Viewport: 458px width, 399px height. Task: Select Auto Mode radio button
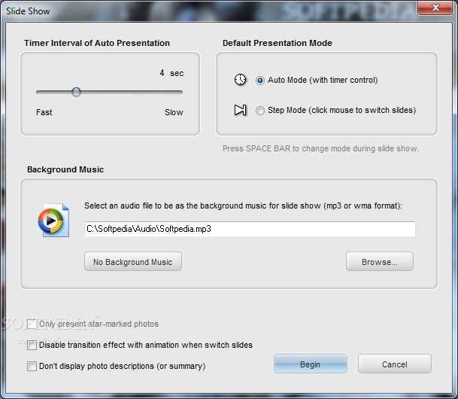point(260,81)
